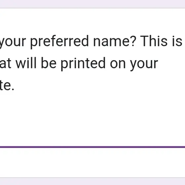This screenshot has height=185, width=185.
Task: Click the word 'on' in second line
Action: [118, 64]
